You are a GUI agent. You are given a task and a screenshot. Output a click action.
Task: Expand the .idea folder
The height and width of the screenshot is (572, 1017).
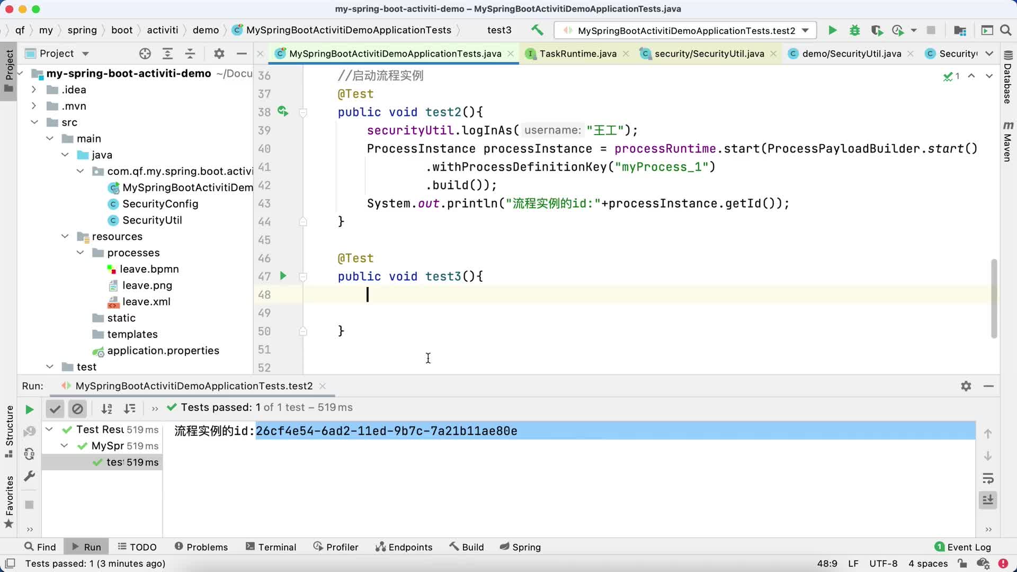click(x=34, y=90)
